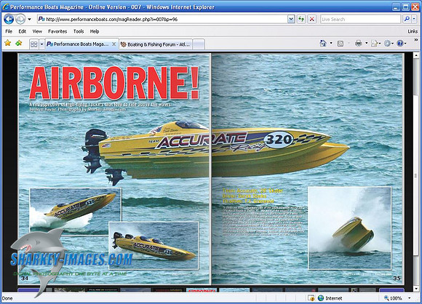The height and width of the screenshot is (304, 422).
Task: Click the boat photo with white splash at left
Action: point(76,211)
